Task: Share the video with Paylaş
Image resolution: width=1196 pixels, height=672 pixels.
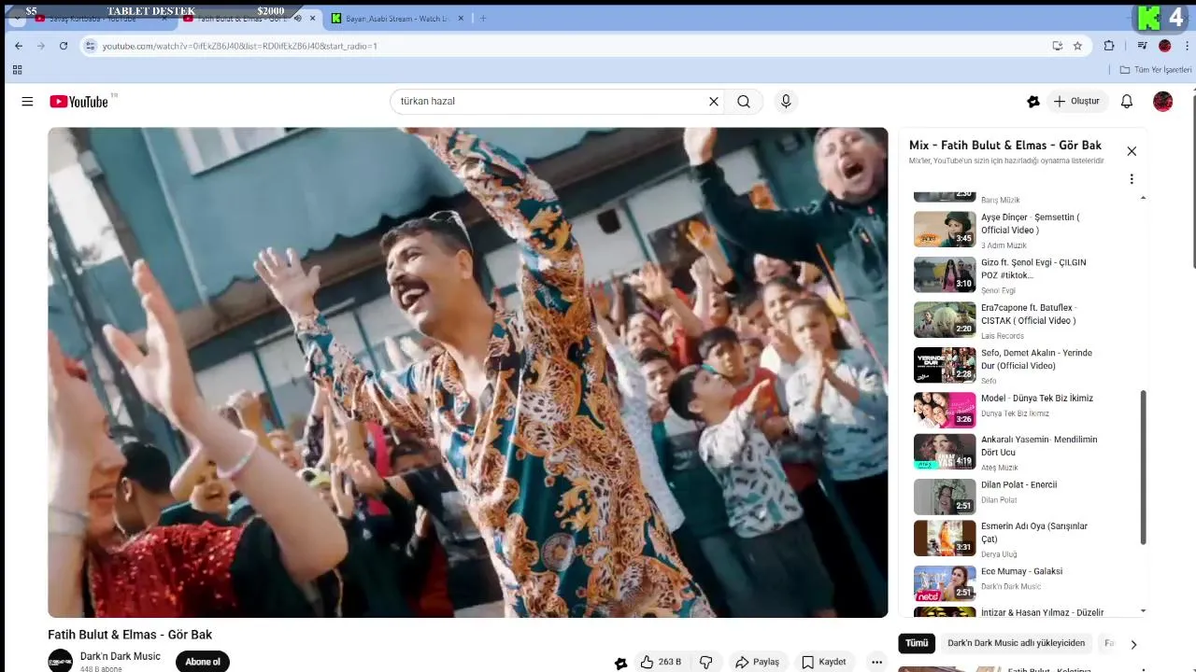Action: tap(758, 662)
